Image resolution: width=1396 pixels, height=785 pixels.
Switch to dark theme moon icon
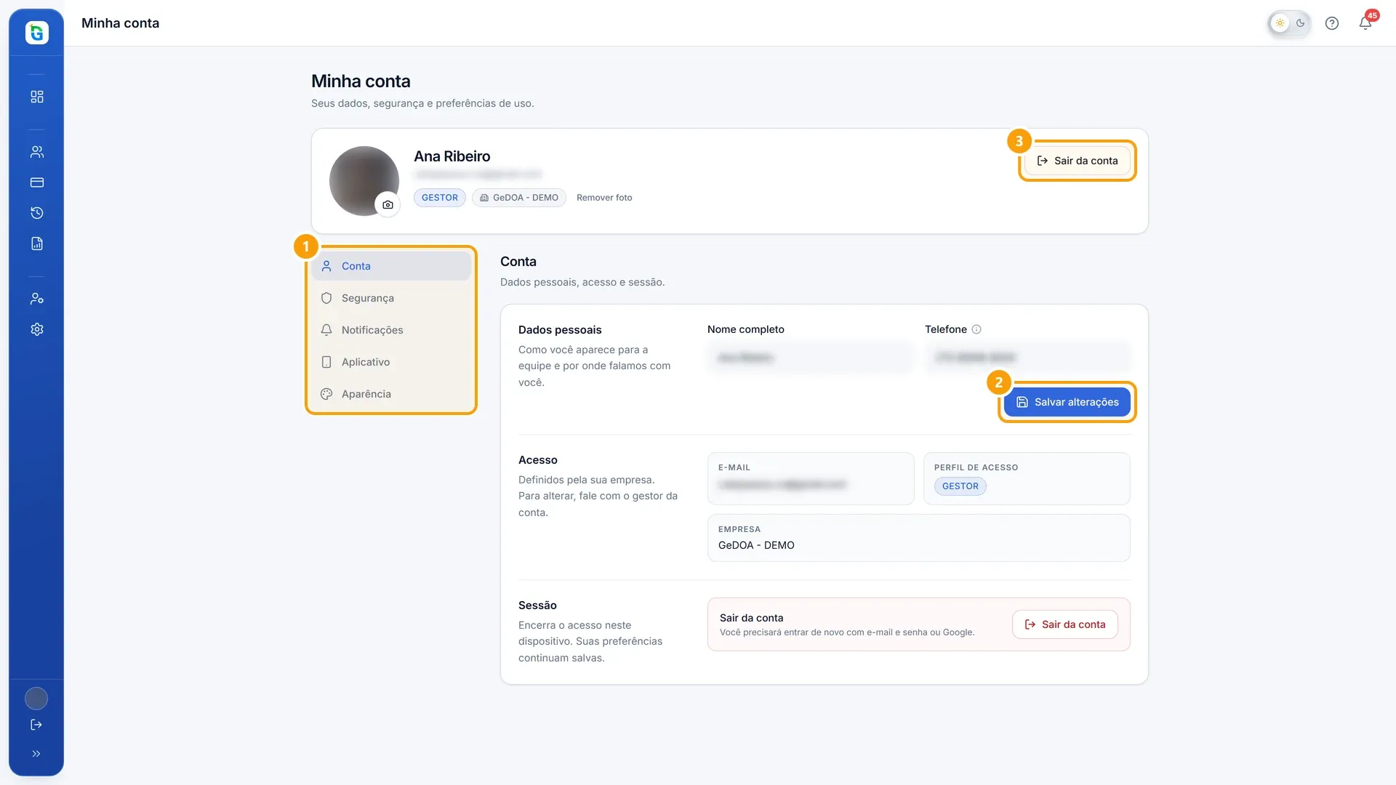coord(1300,23)
